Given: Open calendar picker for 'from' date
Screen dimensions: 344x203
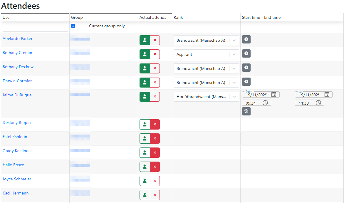Looking at the screenshot, I should [x=273, y=94].
